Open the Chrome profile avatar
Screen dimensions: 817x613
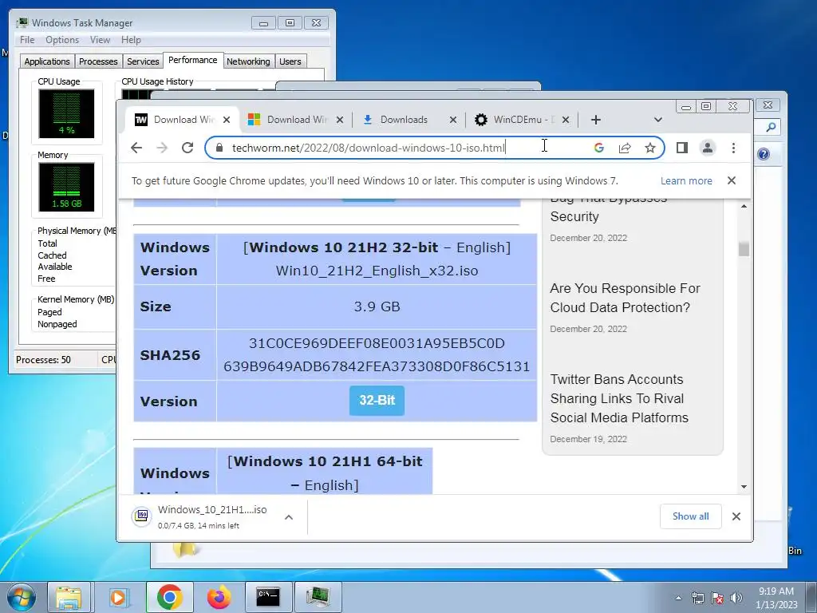click(708, 148)
